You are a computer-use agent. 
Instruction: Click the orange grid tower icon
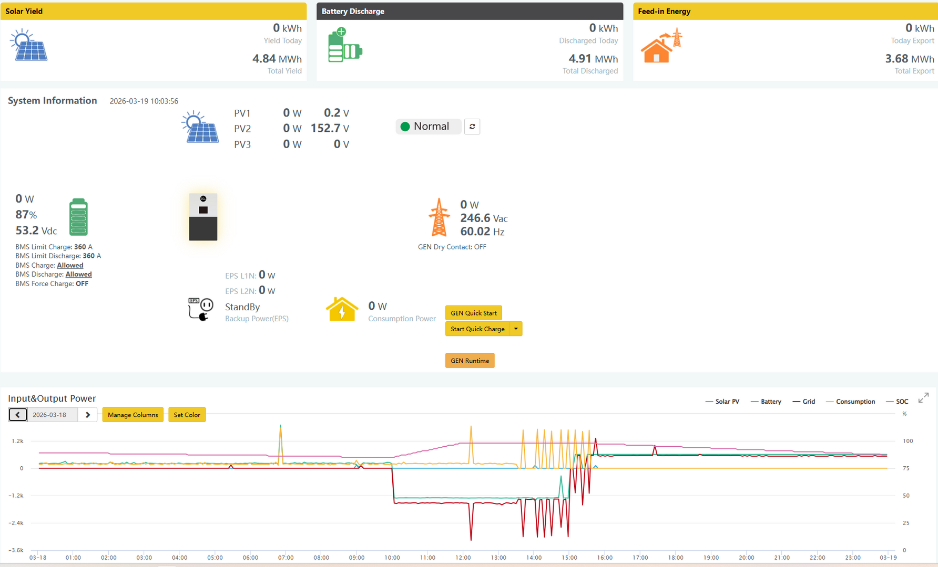(439, 217)
